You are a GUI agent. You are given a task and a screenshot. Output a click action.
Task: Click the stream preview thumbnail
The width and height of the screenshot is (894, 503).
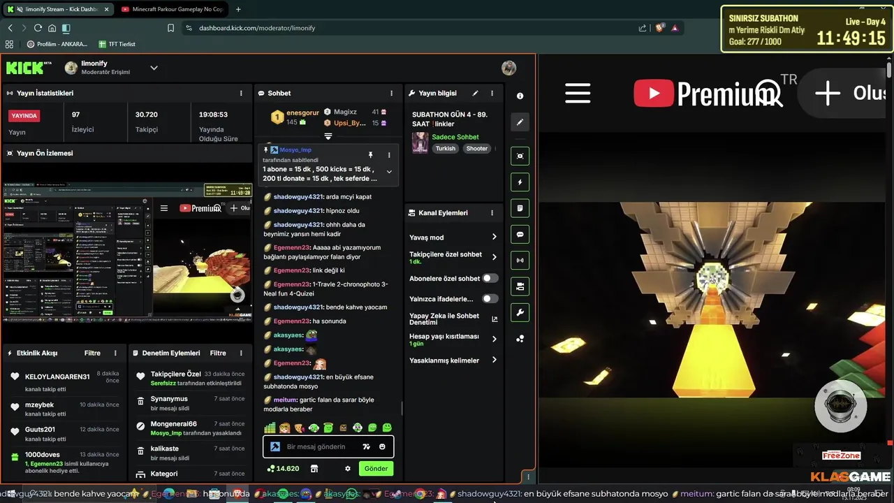127,251
